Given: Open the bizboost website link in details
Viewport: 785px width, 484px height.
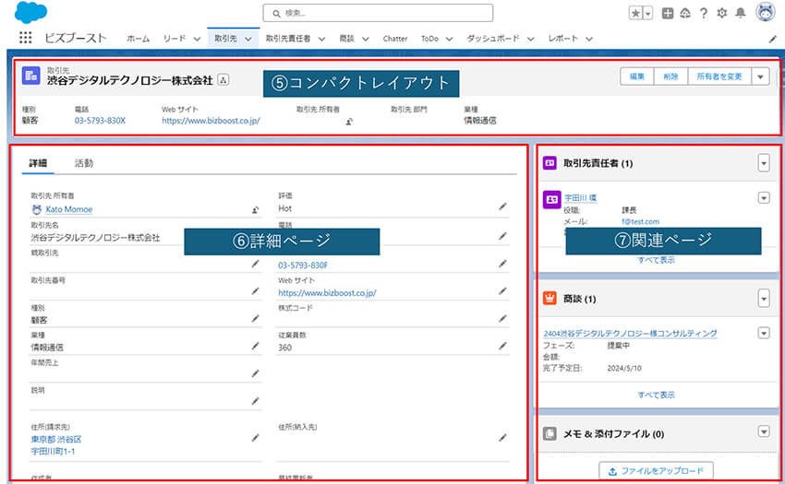Looking at the screenshot, I should pyautogui.click(x=328, y=293).
